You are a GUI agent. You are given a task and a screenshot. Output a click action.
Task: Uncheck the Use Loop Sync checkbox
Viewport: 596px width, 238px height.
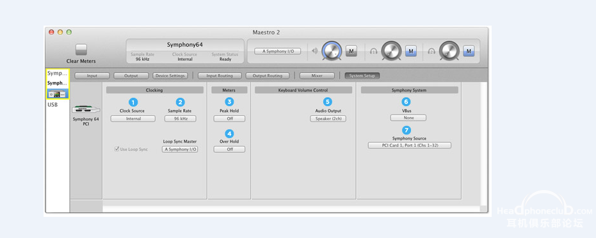(117, 149)
